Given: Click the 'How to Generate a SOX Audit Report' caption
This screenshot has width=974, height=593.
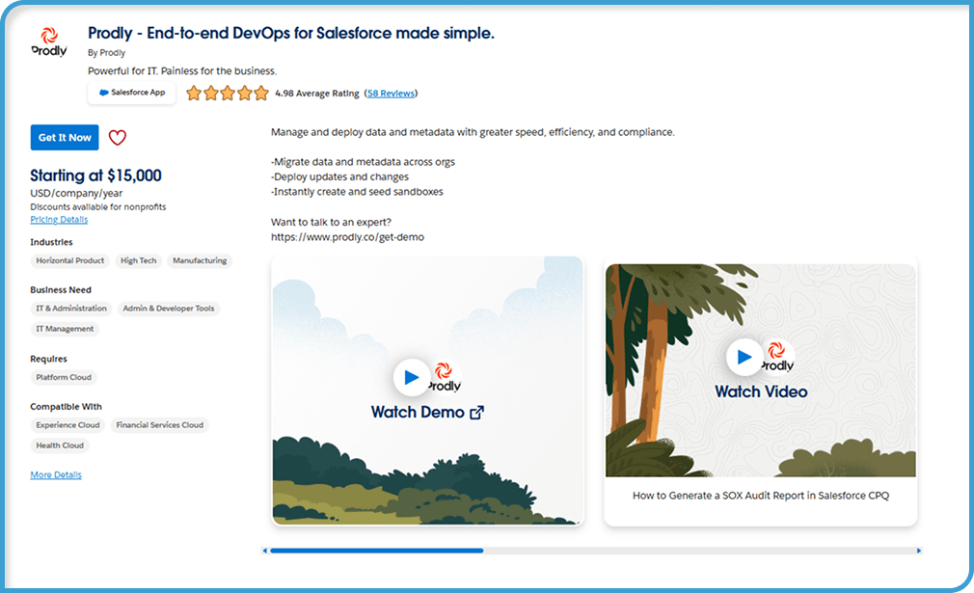Looking at the screenshot, I should [x=760, y=496].
